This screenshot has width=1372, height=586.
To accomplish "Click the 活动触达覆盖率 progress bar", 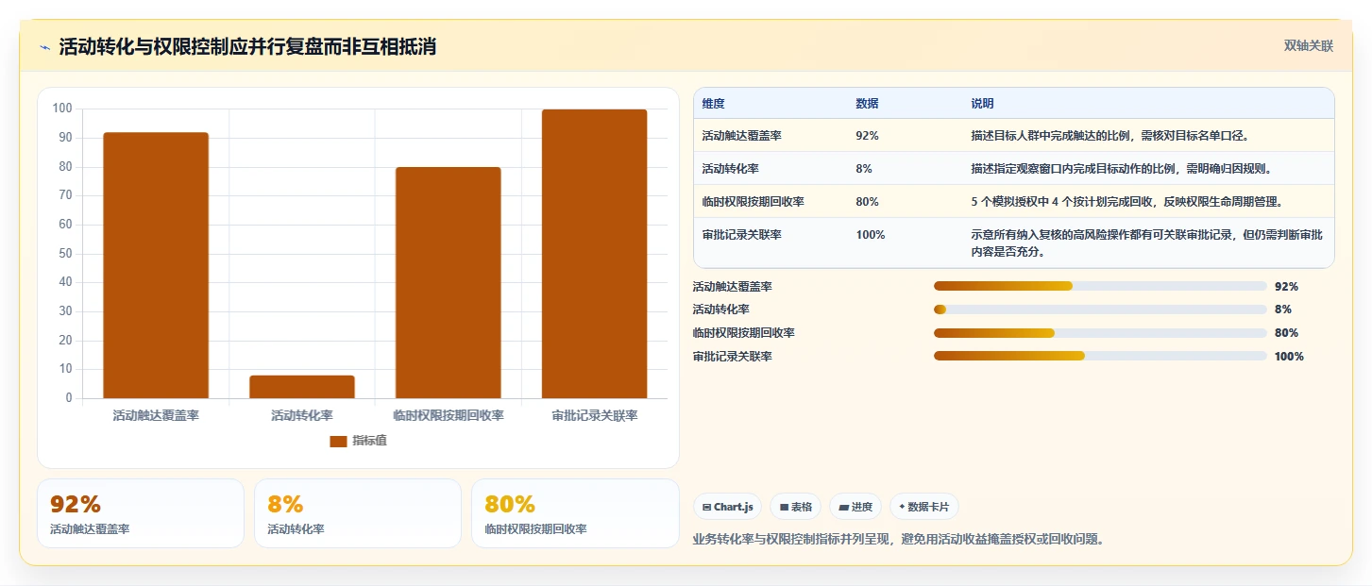I will 1100,286.
